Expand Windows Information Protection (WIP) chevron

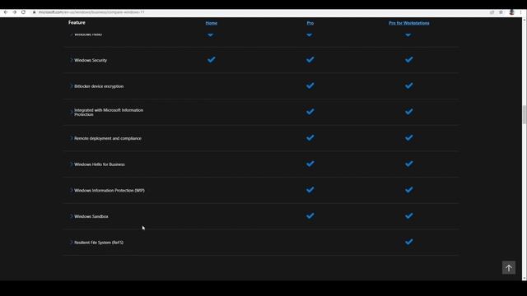pyautogui.click(x=72, y=190)
